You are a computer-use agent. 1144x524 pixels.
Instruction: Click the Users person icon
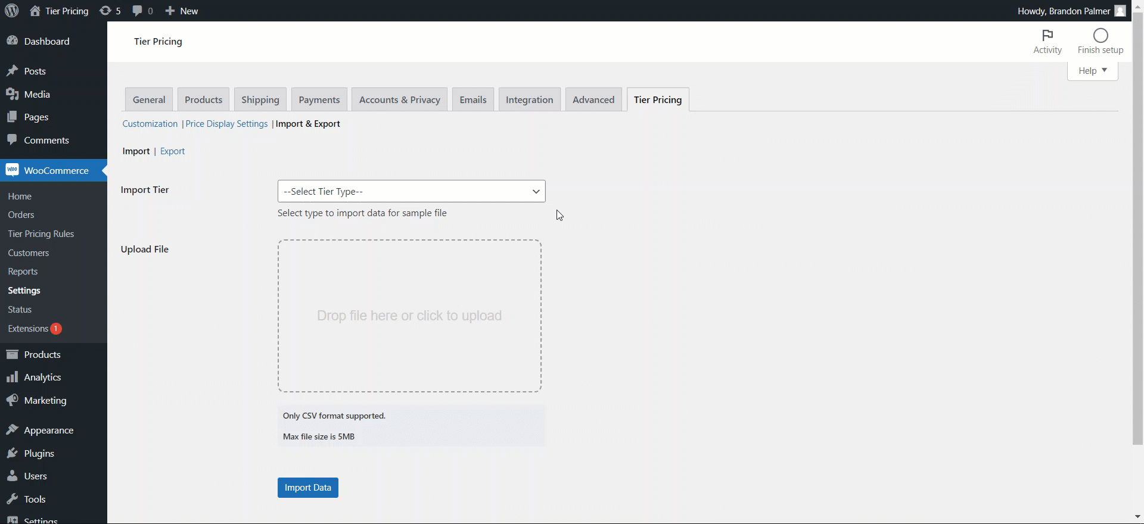tap(12, 476)
